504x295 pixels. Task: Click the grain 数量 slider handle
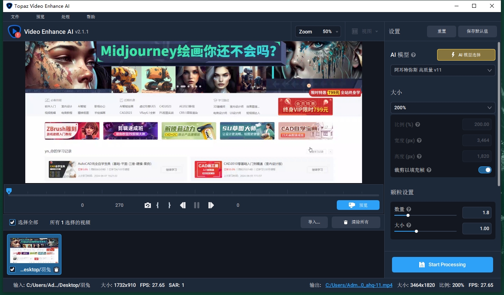tap(408, 215)
